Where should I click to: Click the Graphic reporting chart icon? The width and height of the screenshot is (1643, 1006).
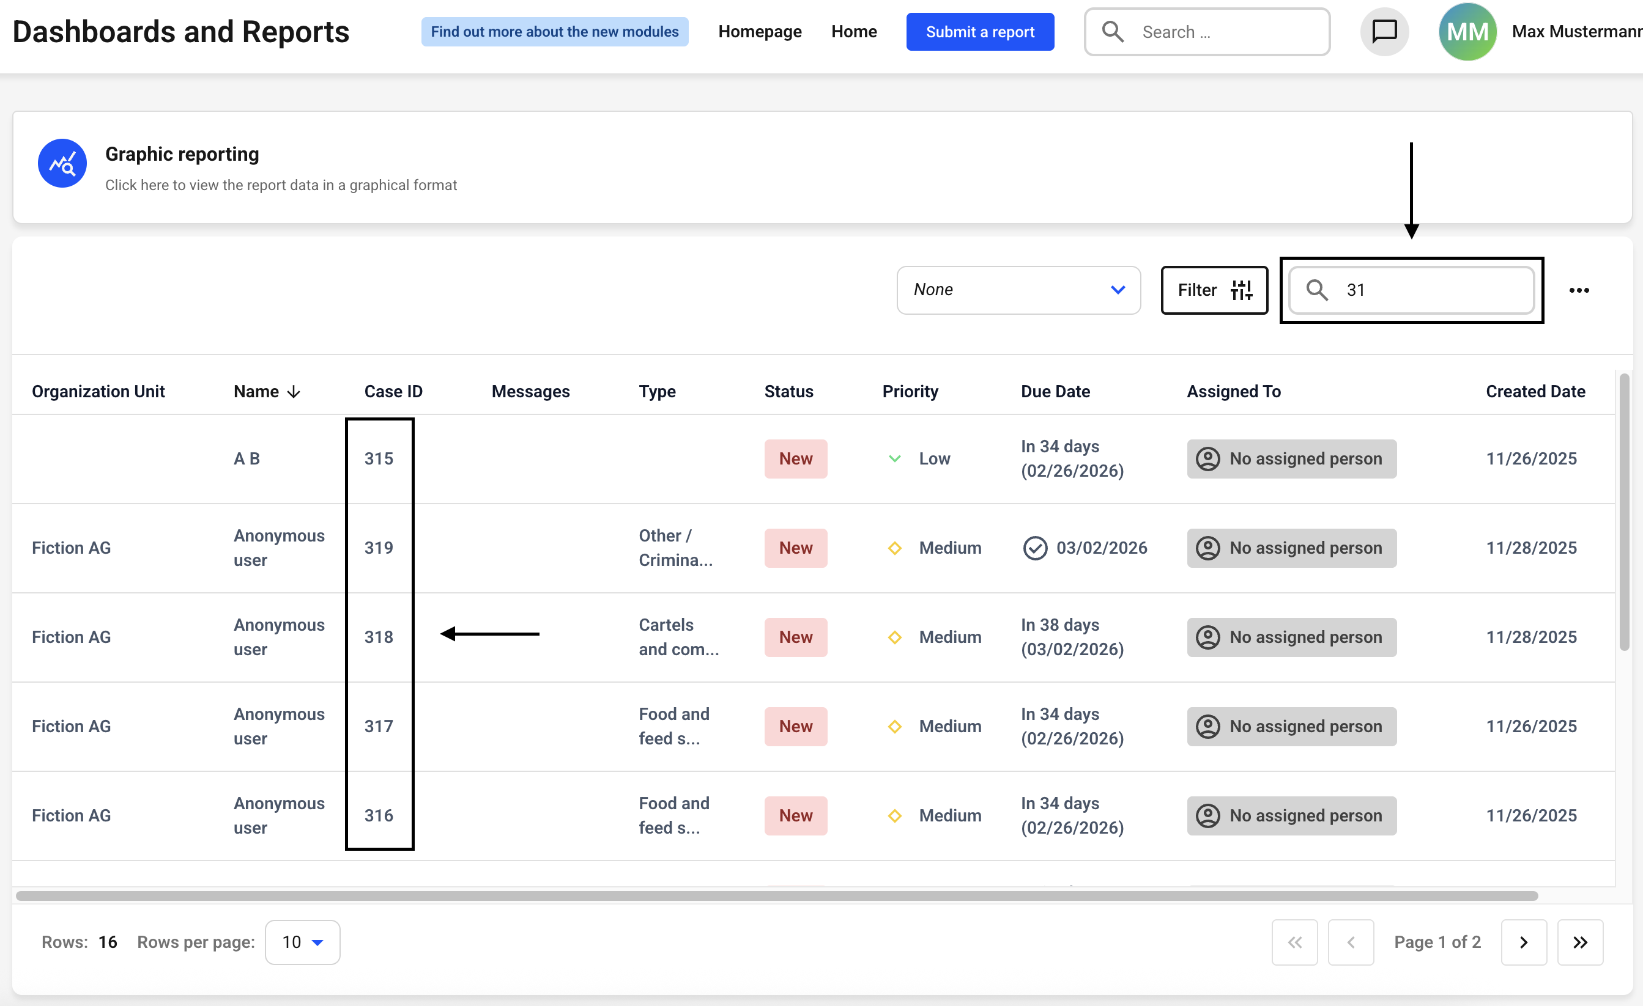(x=62, y=163)
